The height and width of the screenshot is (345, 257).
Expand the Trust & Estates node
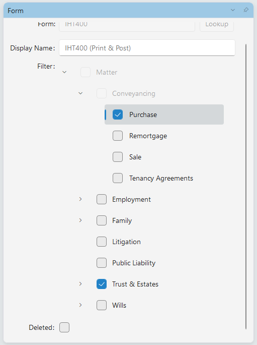click(80, 284)
